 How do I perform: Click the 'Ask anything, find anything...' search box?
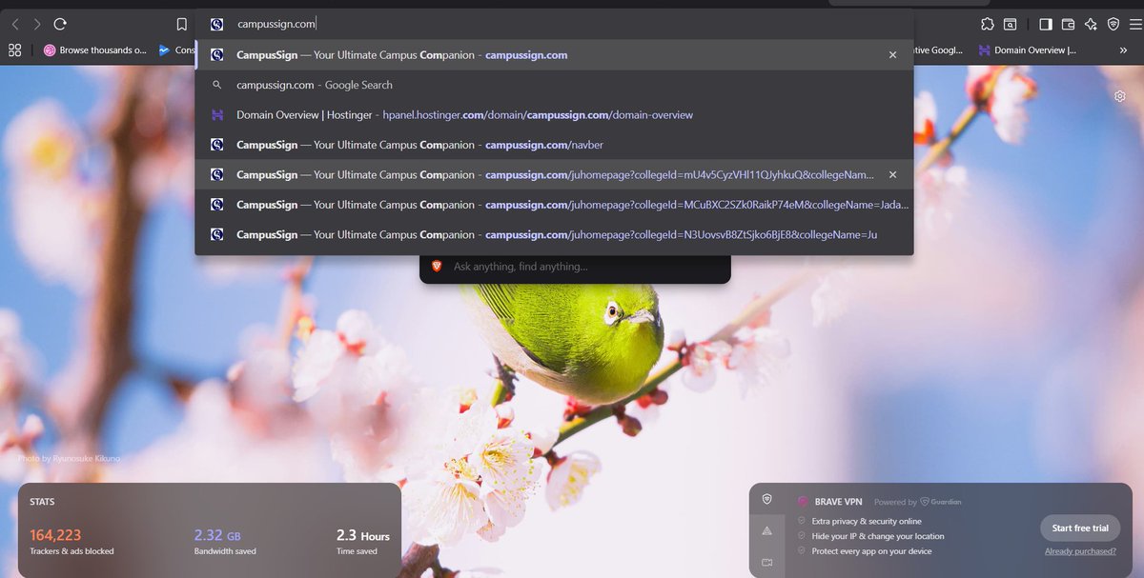(575, 267)
